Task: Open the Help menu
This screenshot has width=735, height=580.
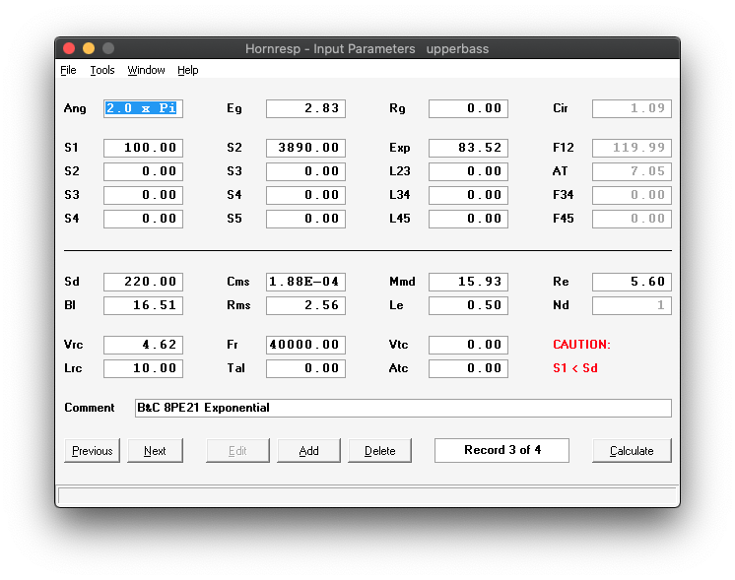Action: pyautogui.click(x=188, y=70)
